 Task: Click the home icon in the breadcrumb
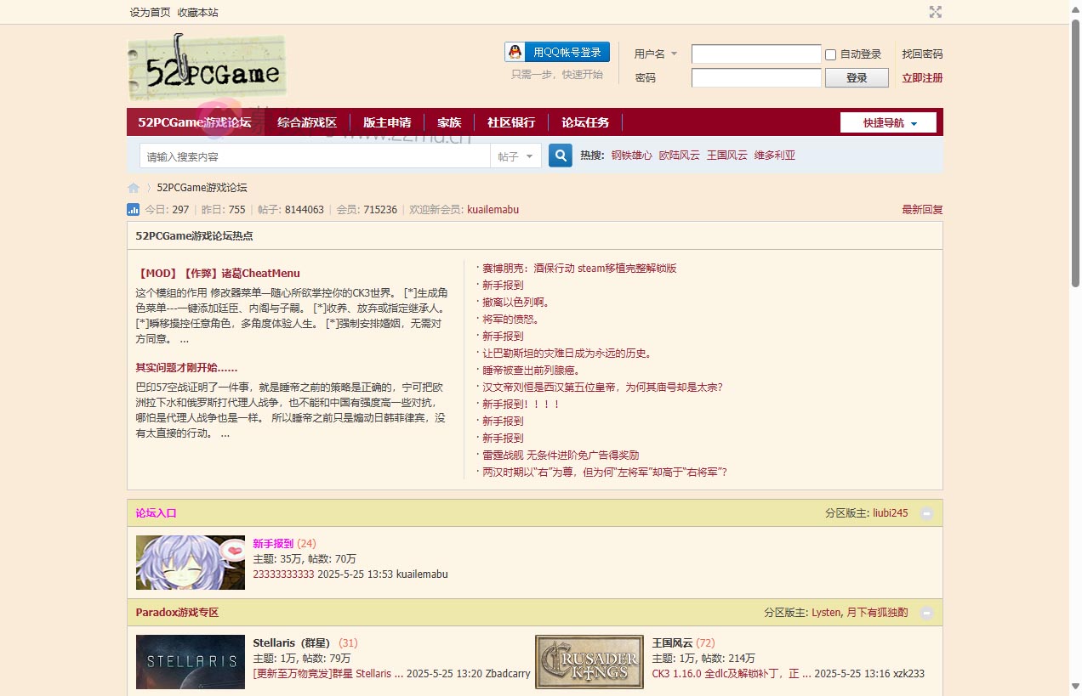point(134,187)
